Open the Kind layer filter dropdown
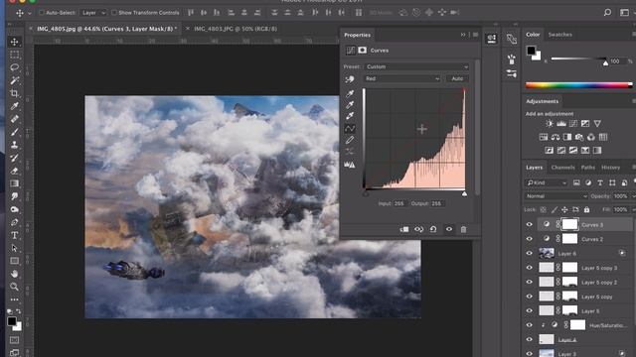Viewport: 636px width, 357px height. click(x=547, y=182)
